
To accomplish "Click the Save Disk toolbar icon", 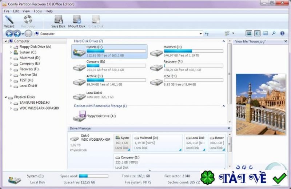I will pos(58,21).
